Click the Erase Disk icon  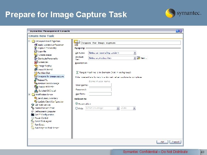36,62
